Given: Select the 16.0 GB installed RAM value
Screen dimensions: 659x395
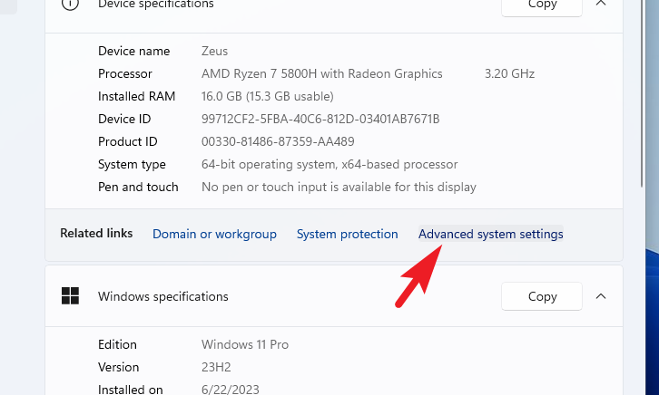Looking at the screenshot, I should coord(267,96).
